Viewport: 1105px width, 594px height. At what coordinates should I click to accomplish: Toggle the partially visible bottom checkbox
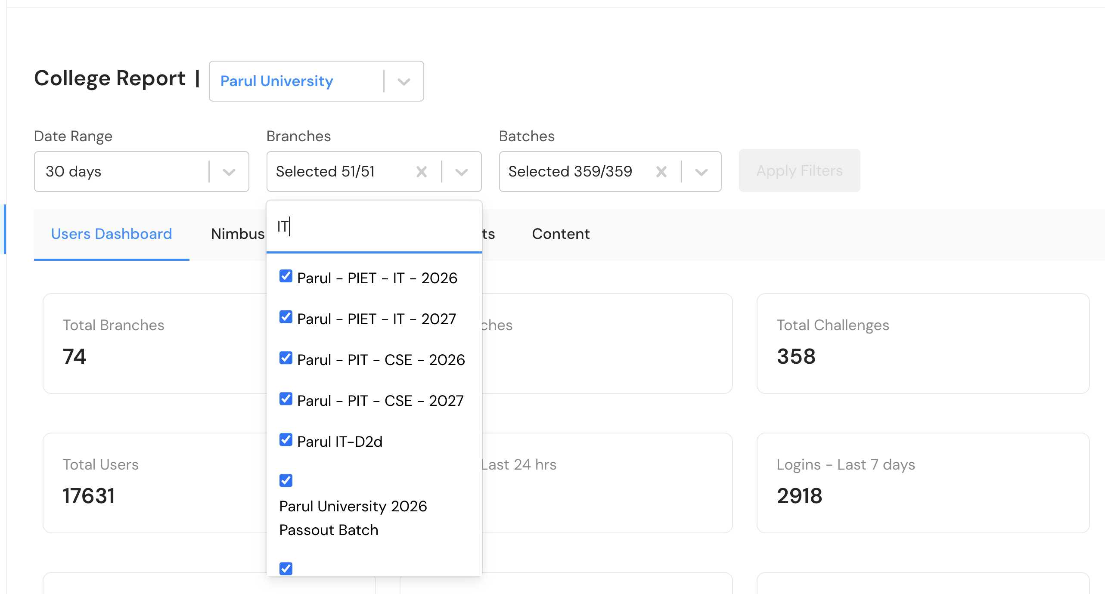tap(286, 569)
